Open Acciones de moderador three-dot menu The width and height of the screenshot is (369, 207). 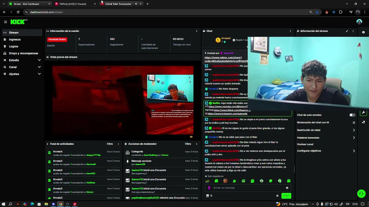tap(197, 144)
